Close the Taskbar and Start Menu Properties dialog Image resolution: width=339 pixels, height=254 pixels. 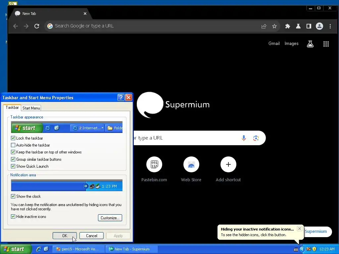[x=129, y=98]
